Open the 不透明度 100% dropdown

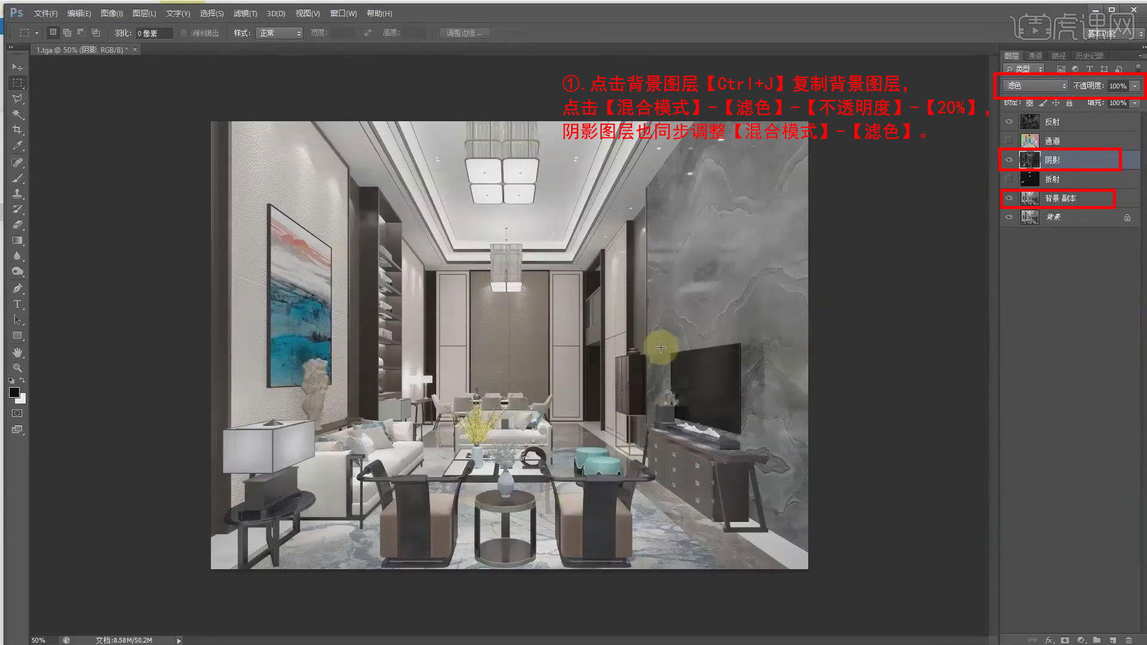[x=1134, y=86]
